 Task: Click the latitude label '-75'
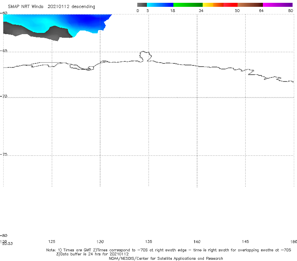4,154
